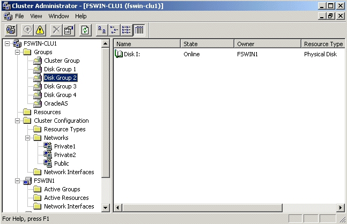
Task: Open the Properties toolbar icon
Action: pos(69,30)
